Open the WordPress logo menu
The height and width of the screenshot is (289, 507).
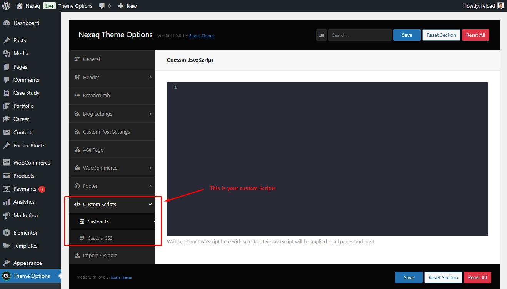click(x=6, y=6)
